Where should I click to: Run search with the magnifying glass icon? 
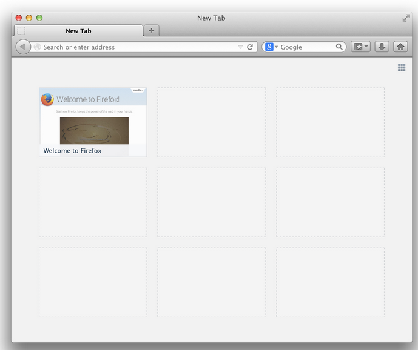coord(339,47)
